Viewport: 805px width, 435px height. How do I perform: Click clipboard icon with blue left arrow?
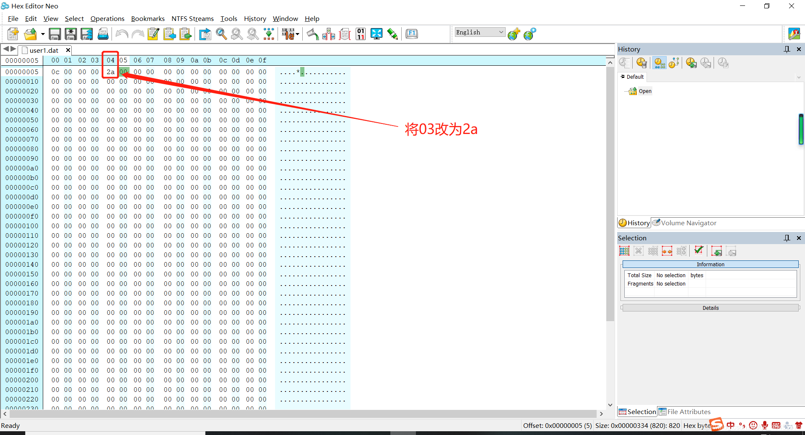click(169, 33)
